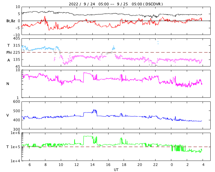
Task: Click the '14' hour tick label
Action: pyautogui.click(x=92, y=165)
